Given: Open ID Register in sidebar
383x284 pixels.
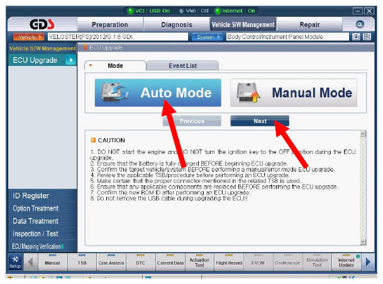Looking at the screenshot, I should pos(43,195).
